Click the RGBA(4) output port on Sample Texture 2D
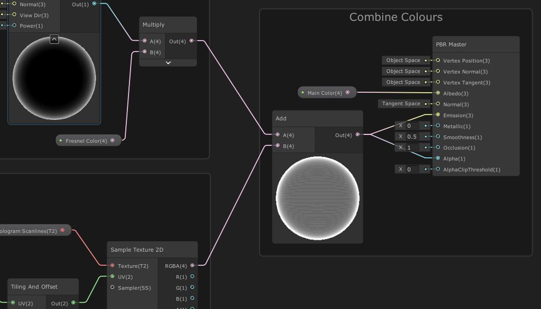The width and height of the screenshot is (541, 309). (x=193, y=266)
